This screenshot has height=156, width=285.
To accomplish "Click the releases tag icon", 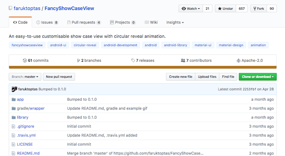I will tap(133, 60).
